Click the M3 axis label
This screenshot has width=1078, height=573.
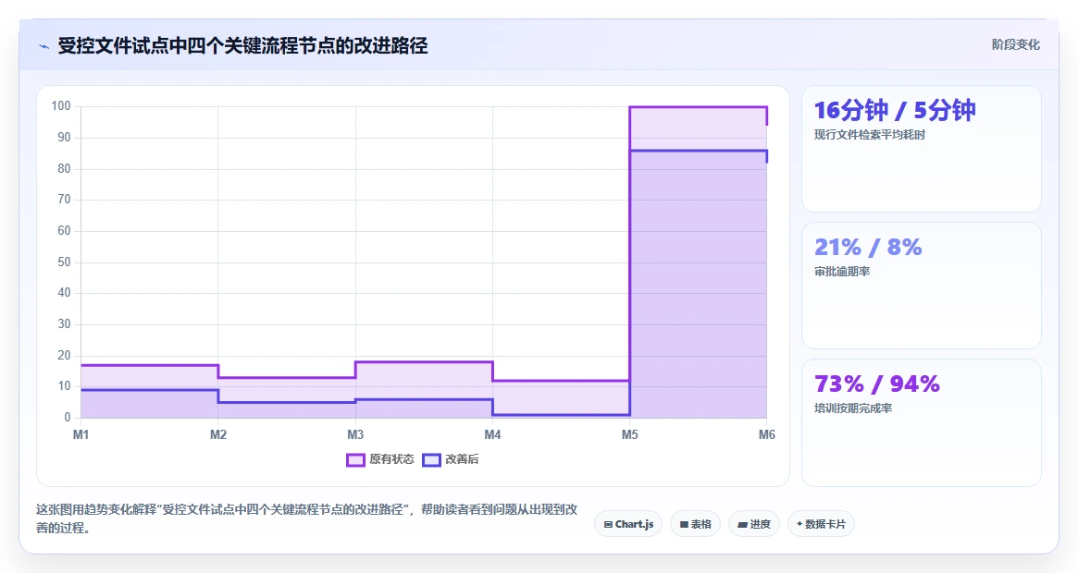coord(355,435)
